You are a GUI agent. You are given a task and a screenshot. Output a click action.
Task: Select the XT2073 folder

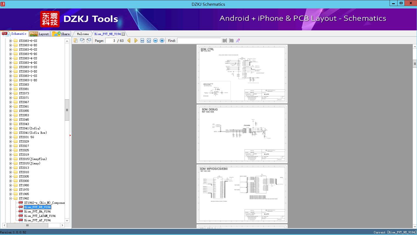coord(24,93)
